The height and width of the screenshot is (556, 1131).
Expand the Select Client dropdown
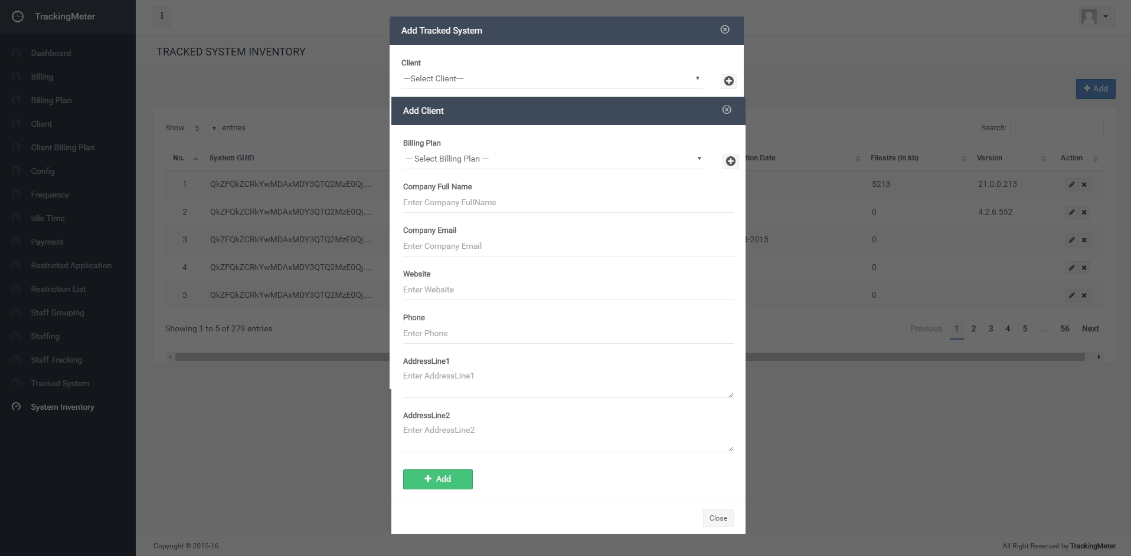551,79
